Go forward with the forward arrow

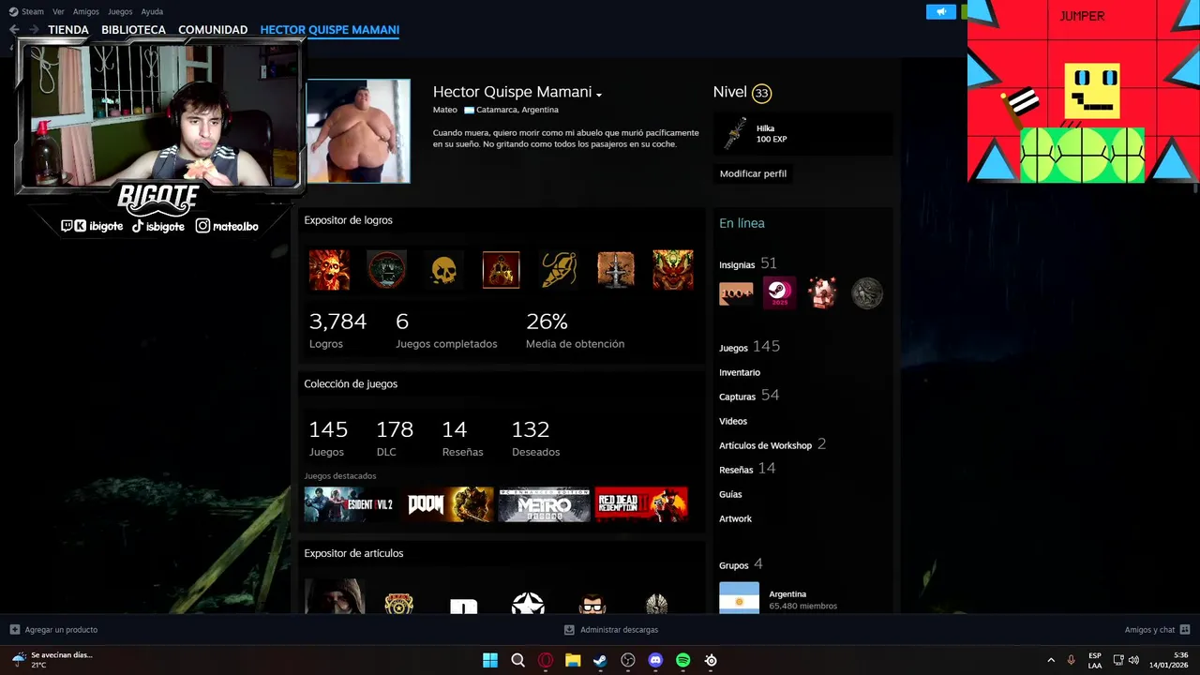34,30
